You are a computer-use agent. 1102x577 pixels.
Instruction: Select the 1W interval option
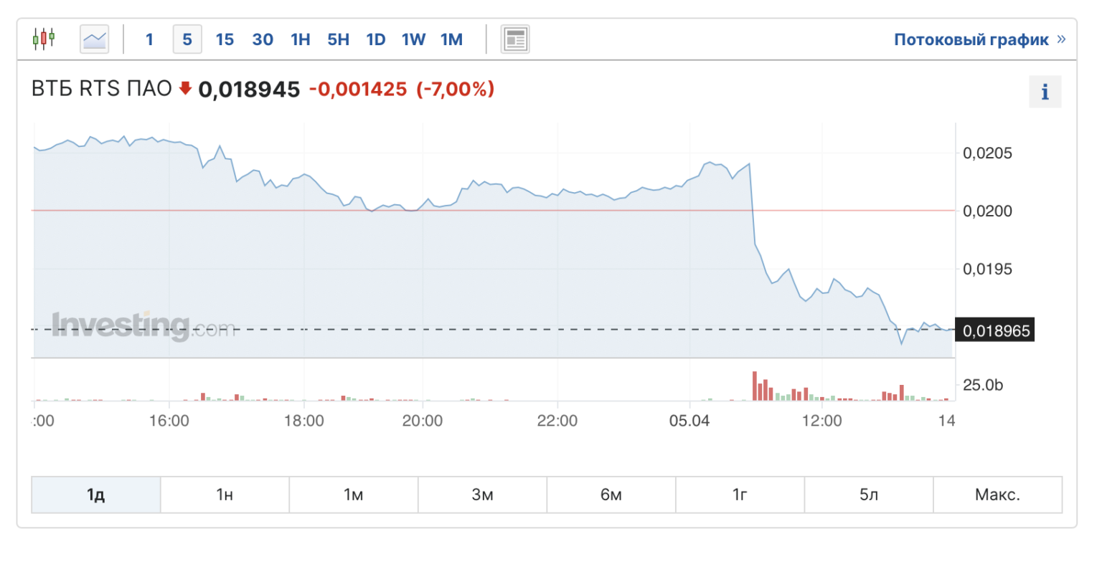coord(413,39)
